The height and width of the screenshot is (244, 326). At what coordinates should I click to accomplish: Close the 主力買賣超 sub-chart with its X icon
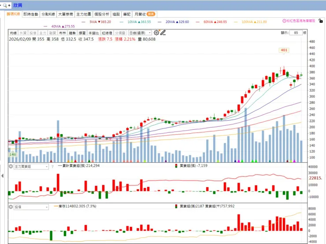[11, 166]
